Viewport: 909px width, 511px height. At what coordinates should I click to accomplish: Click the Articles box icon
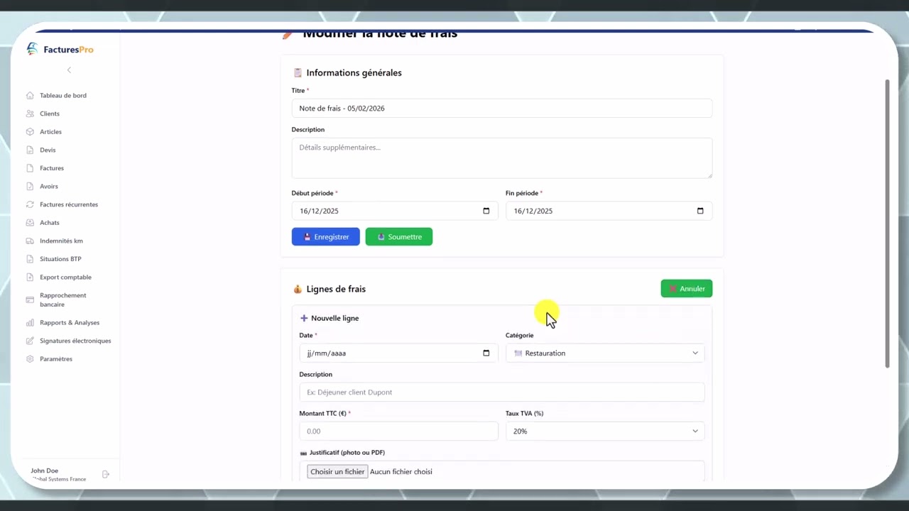30,131
